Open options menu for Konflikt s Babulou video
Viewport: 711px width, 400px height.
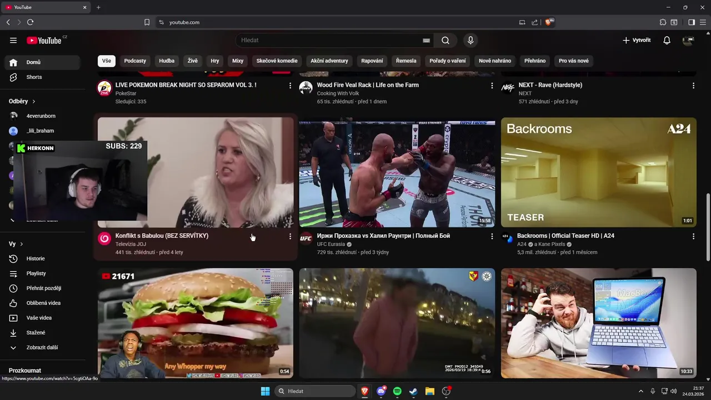(290, 237)
